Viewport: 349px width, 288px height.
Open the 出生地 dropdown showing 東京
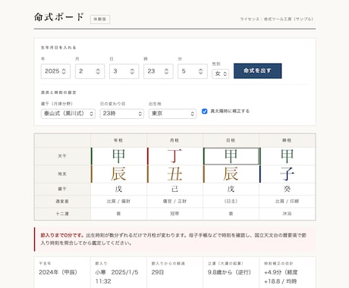(x=172, y=114)
